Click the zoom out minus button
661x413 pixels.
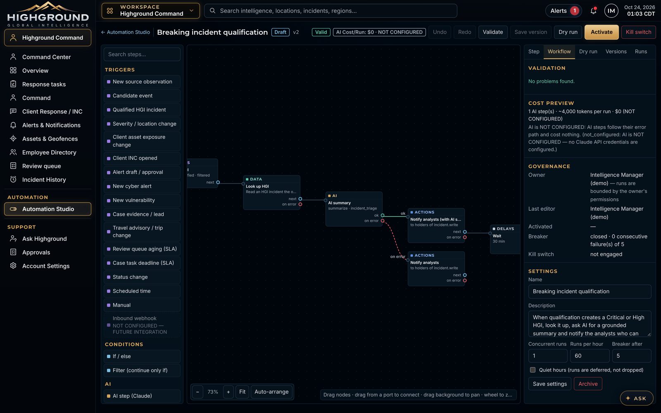pos(197,392)
